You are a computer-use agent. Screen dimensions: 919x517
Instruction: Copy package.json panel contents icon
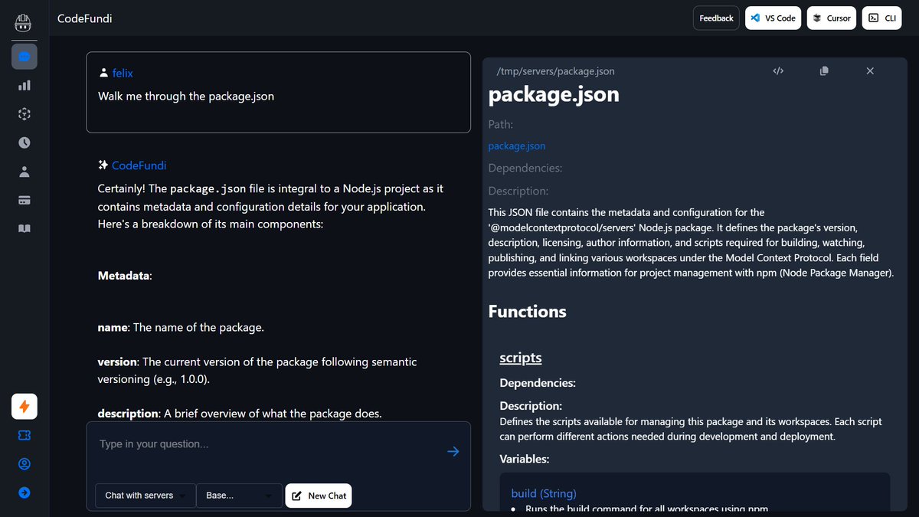pos(824,70)
